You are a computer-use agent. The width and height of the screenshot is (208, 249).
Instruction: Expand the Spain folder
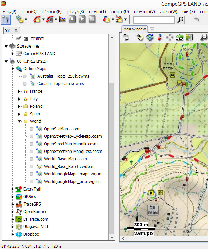(19, 114)
